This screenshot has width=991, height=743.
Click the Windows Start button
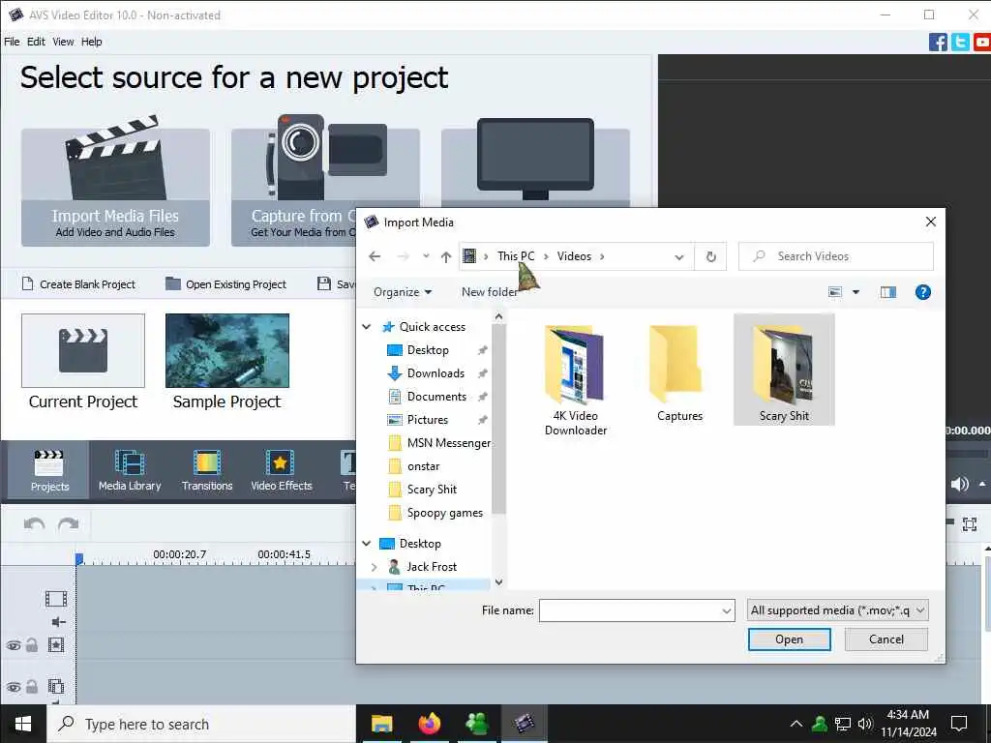pyautogui.click(x=23, y=724)
